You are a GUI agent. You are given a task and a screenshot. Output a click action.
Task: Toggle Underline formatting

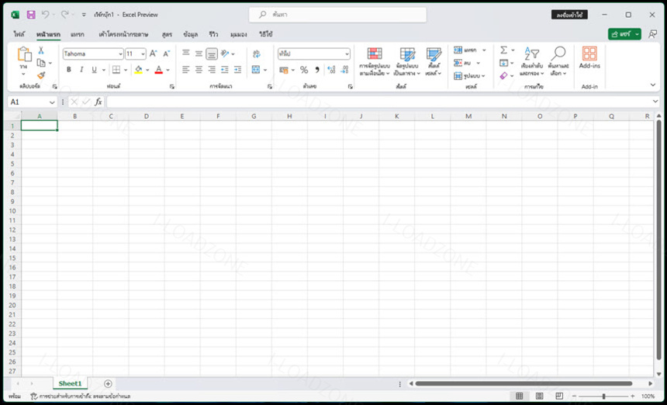[x=94, y=69]
